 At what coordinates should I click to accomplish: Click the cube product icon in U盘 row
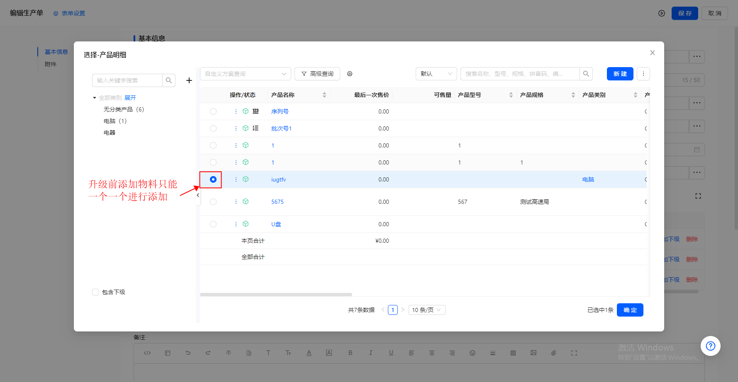point(246,224)
